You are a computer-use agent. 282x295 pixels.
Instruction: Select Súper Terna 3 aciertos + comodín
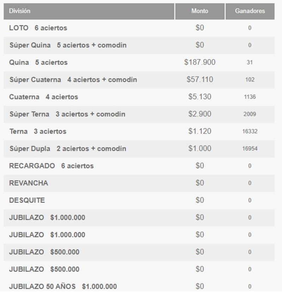coord(67,114)
